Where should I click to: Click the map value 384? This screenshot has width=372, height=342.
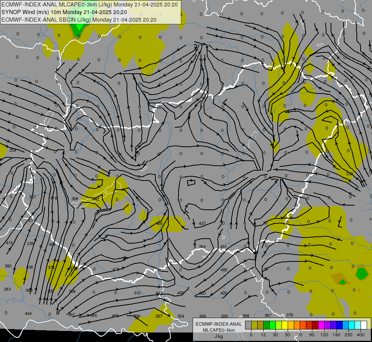click(x=202, y=247)
